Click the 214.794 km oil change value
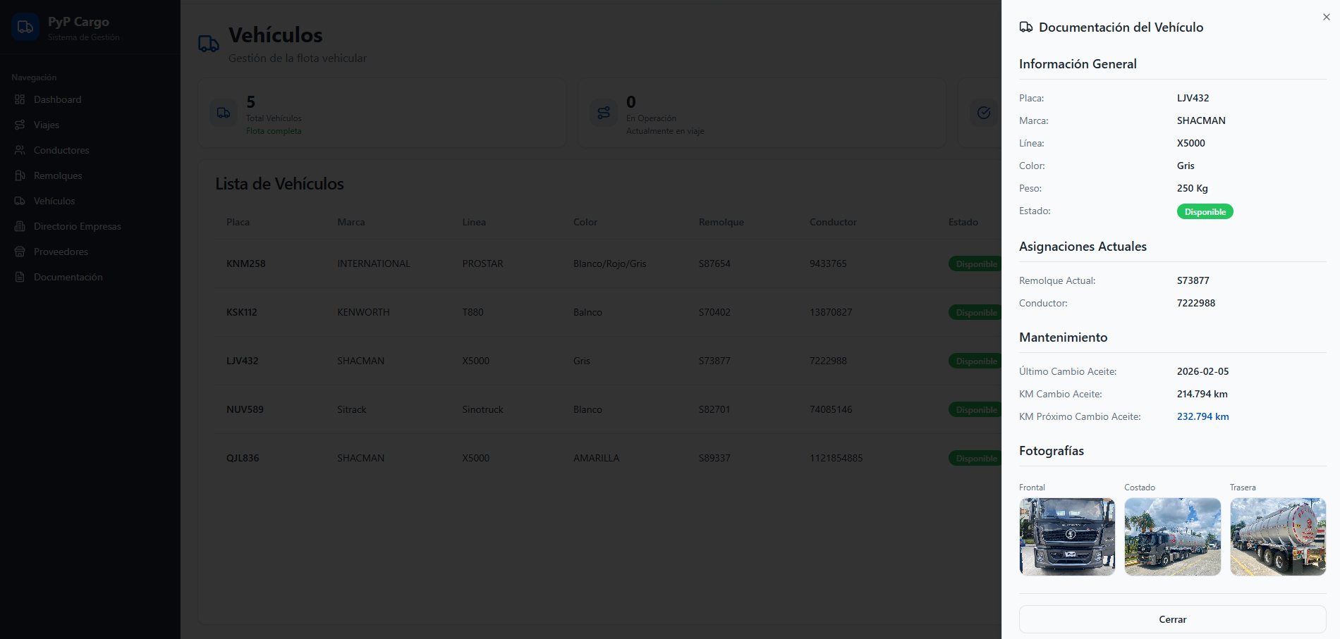1340x639 pixels. tap(1202, 394)
